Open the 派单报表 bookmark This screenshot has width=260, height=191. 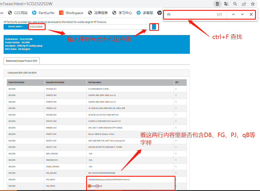tap(98, 13)
